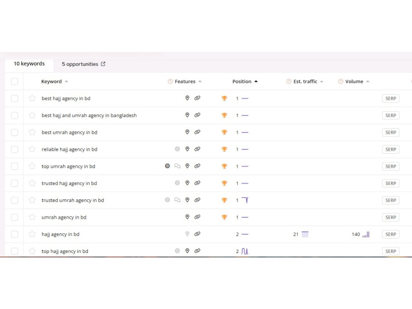Click AI overview chip icon for top umrah agency in bd
Image resolution: width=412 pixels, height=309 pixels.
tap(167, 166)
